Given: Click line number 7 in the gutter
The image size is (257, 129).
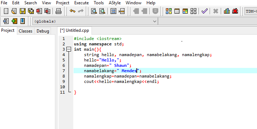Looking at the screenshot, I should pyautogui.click(x=64, y=71).
